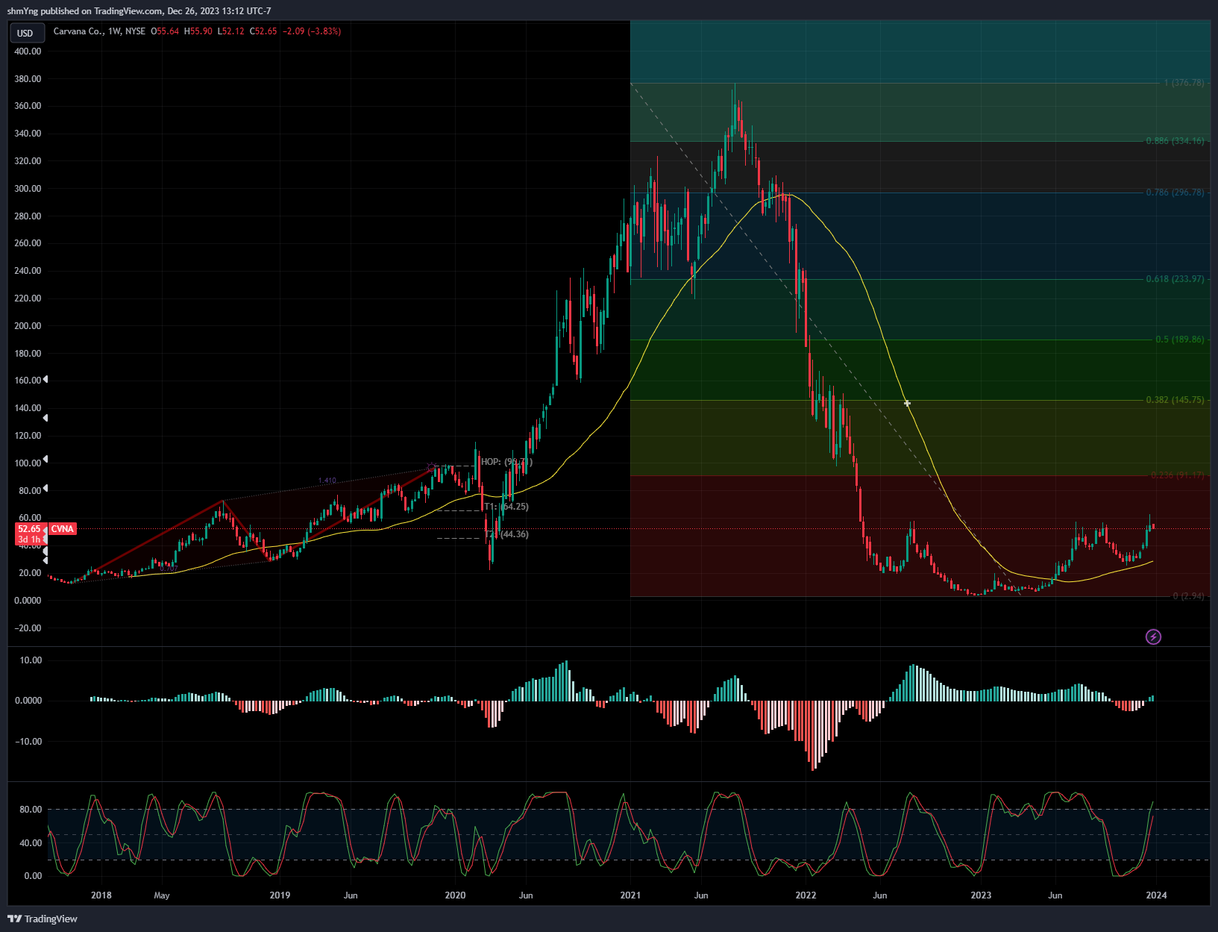Click the arrow marker beside 160.00
The height and width of the screenshot is (932, 1218).
(45, 380)
